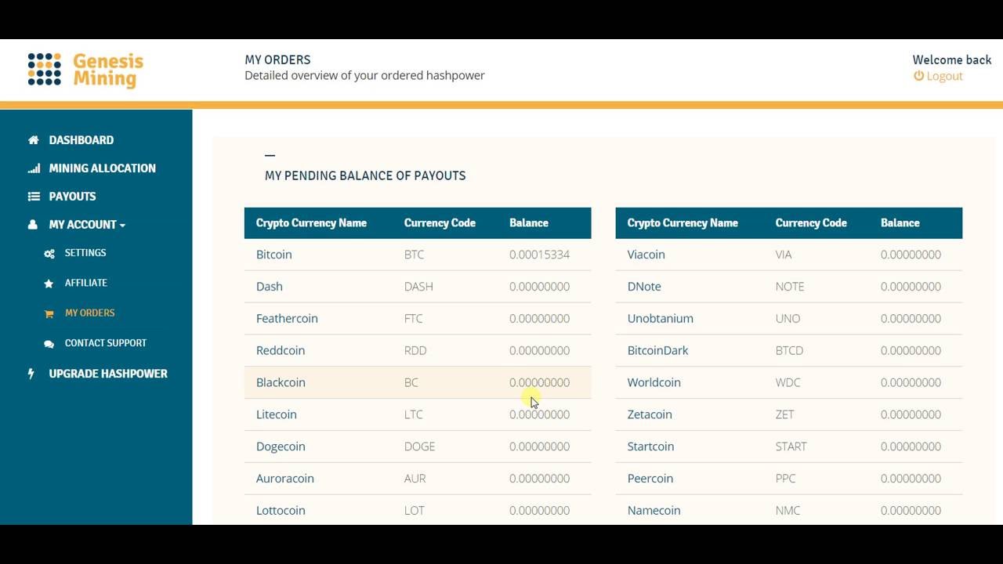This screenshot has width=1003, height=564.
Task: Select the Bitcoin row name
Action: (x=274, y=255)
